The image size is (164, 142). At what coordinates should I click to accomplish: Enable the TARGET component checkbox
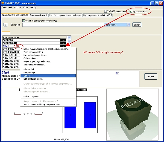click(x=106, y=11)
